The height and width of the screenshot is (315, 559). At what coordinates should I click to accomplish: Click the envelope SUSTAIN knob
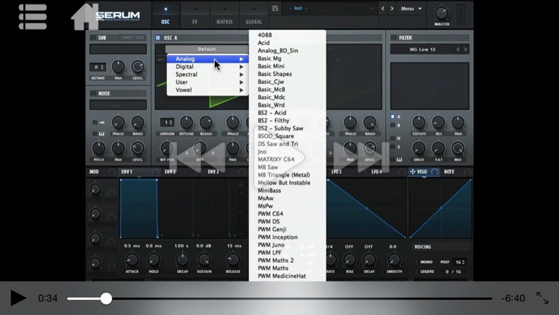tap(204, 260)
